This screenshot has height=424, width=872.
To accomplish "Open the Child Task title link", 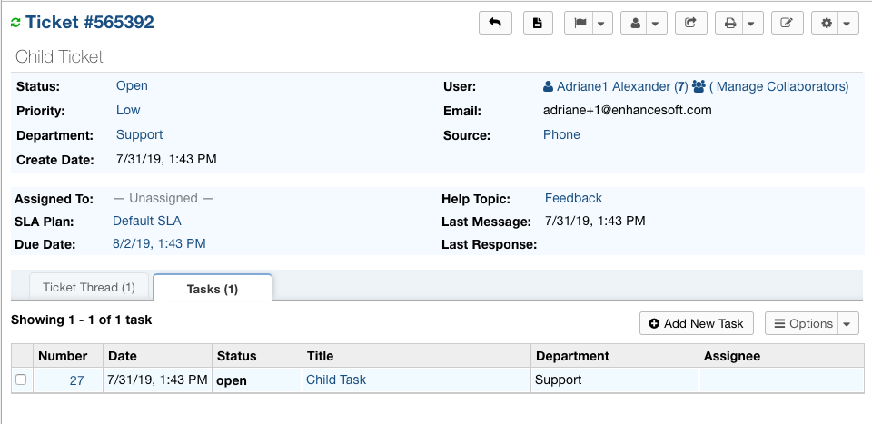I will pyautogui.click(x=336, y=380).
